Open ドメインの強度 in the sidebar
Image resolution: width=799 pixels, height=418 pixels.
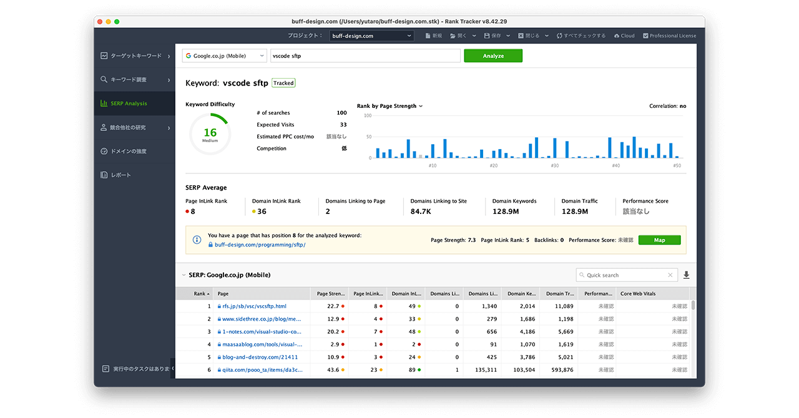pos(129,152)
